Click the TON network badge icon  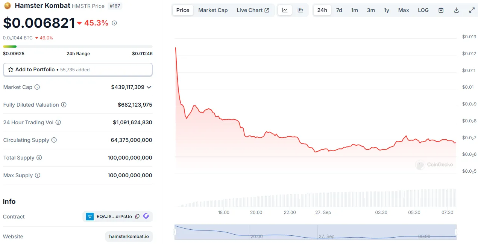tap(90, 216)
